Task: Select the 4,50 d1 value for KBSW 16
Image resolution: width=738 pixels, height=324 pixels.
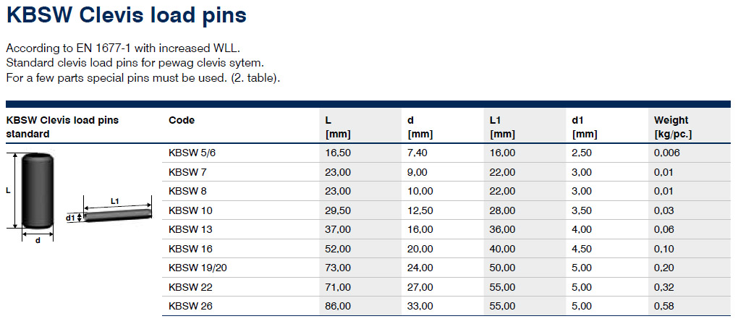Action: coord(582,249)
